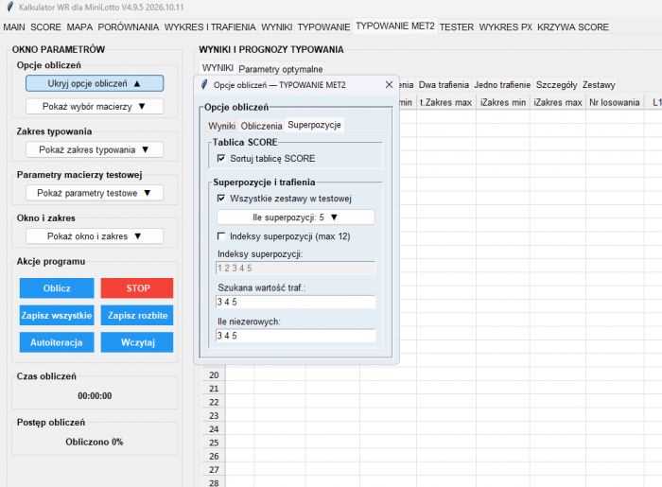Open the TESTER tab
This screenshot has height=487, width=662.
457,27
